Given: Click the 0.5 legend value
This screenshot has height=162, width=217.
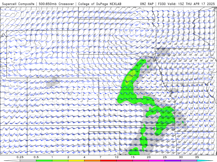Looking at the screenshot, I should [36, 157].
